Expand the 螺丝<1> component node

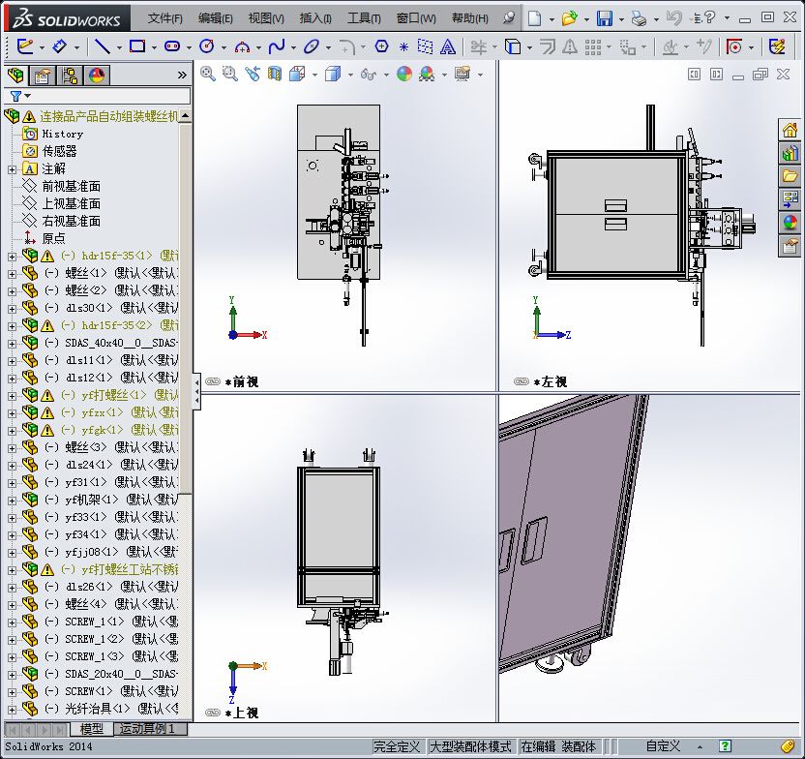click(x=12, y=274)
